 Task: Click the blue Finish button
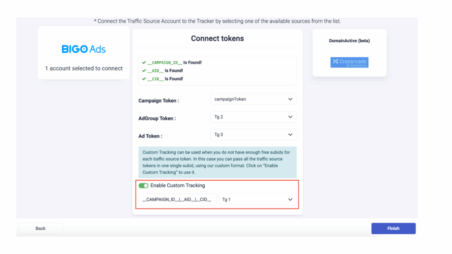coord(393,228)
